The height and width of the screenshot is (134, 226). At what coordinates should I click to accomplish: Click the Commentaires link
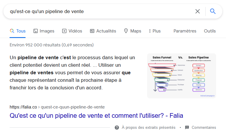tap(204, 127)
